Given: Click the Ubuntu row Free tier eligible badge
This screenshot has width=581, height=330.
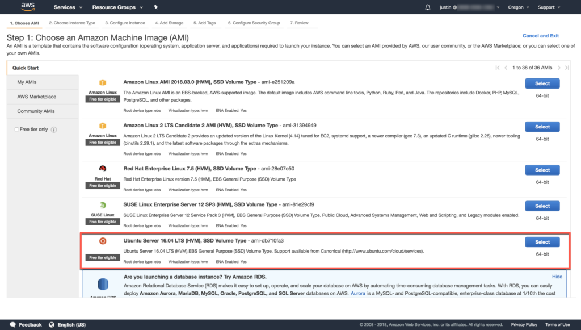Looking at the screenshot, I should (103, 258).
